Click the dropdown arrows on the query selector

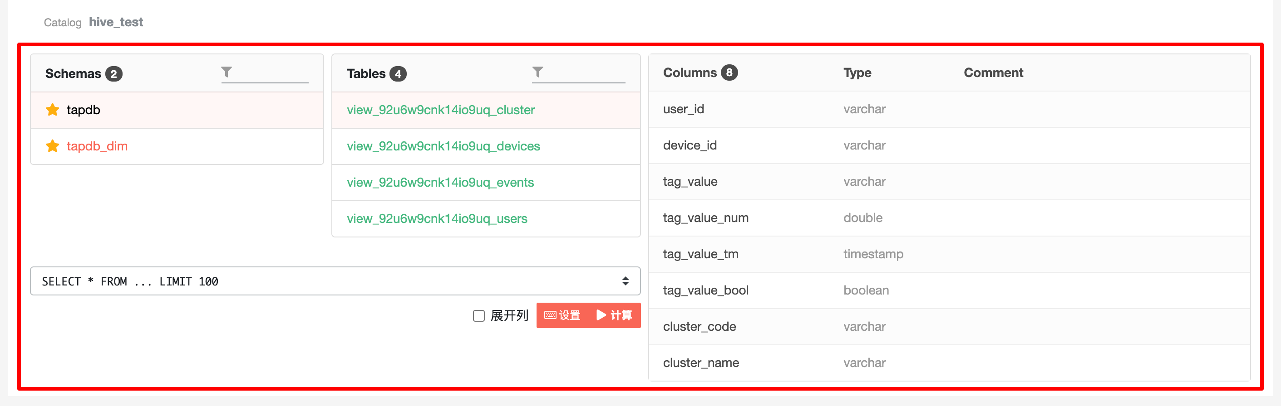tap(625, 281)
